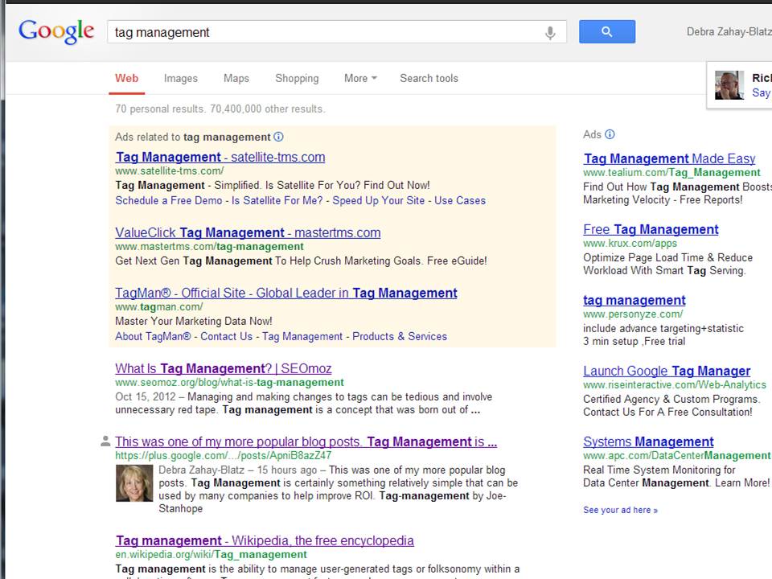Switch to the Maps tab
The image size is (772, 579).
point(236,78)
